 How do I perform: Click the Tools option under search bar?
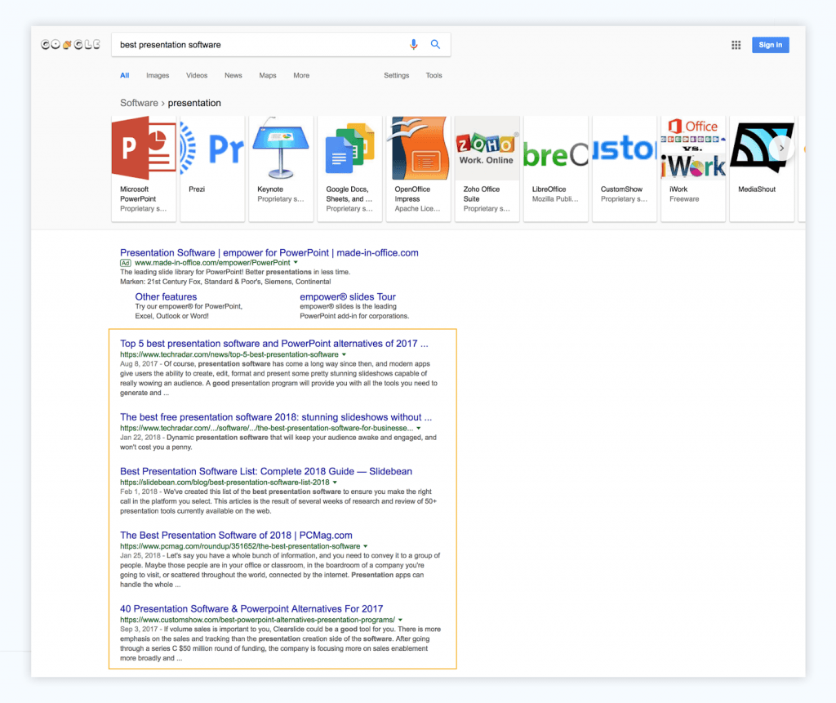(x=434, y=76)
